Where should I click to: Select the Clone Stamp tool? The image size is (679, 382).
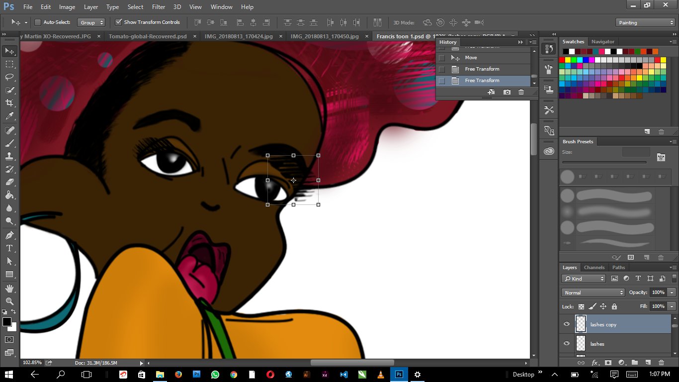tap(9, 156)
